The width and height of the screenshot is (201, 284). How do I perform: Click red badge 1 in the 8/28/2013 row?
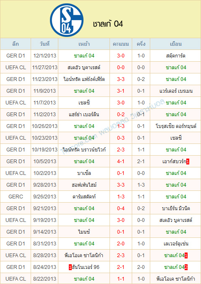(186, 255)
